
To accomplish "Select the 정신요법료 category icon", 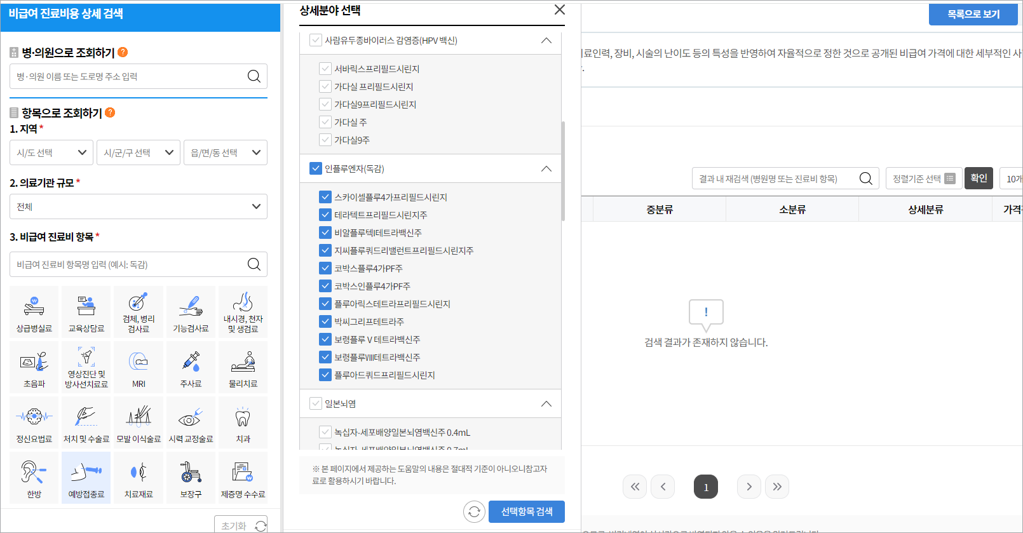I will tap(34, 422).
